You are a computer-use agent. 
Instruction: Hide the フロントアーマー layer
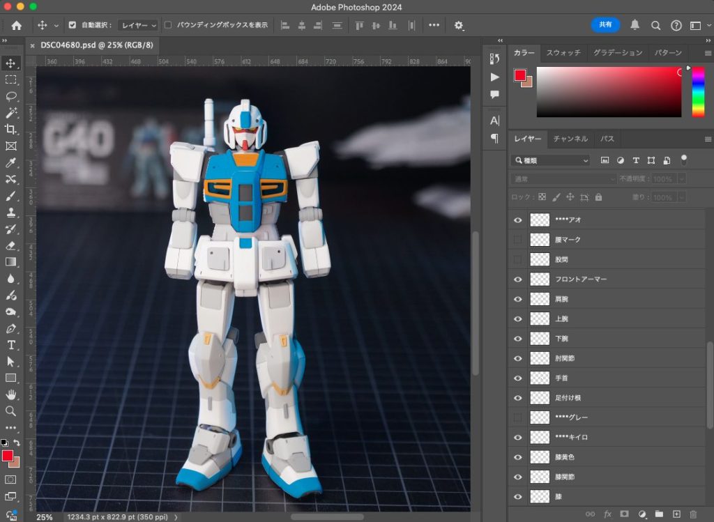pos(517,279)
